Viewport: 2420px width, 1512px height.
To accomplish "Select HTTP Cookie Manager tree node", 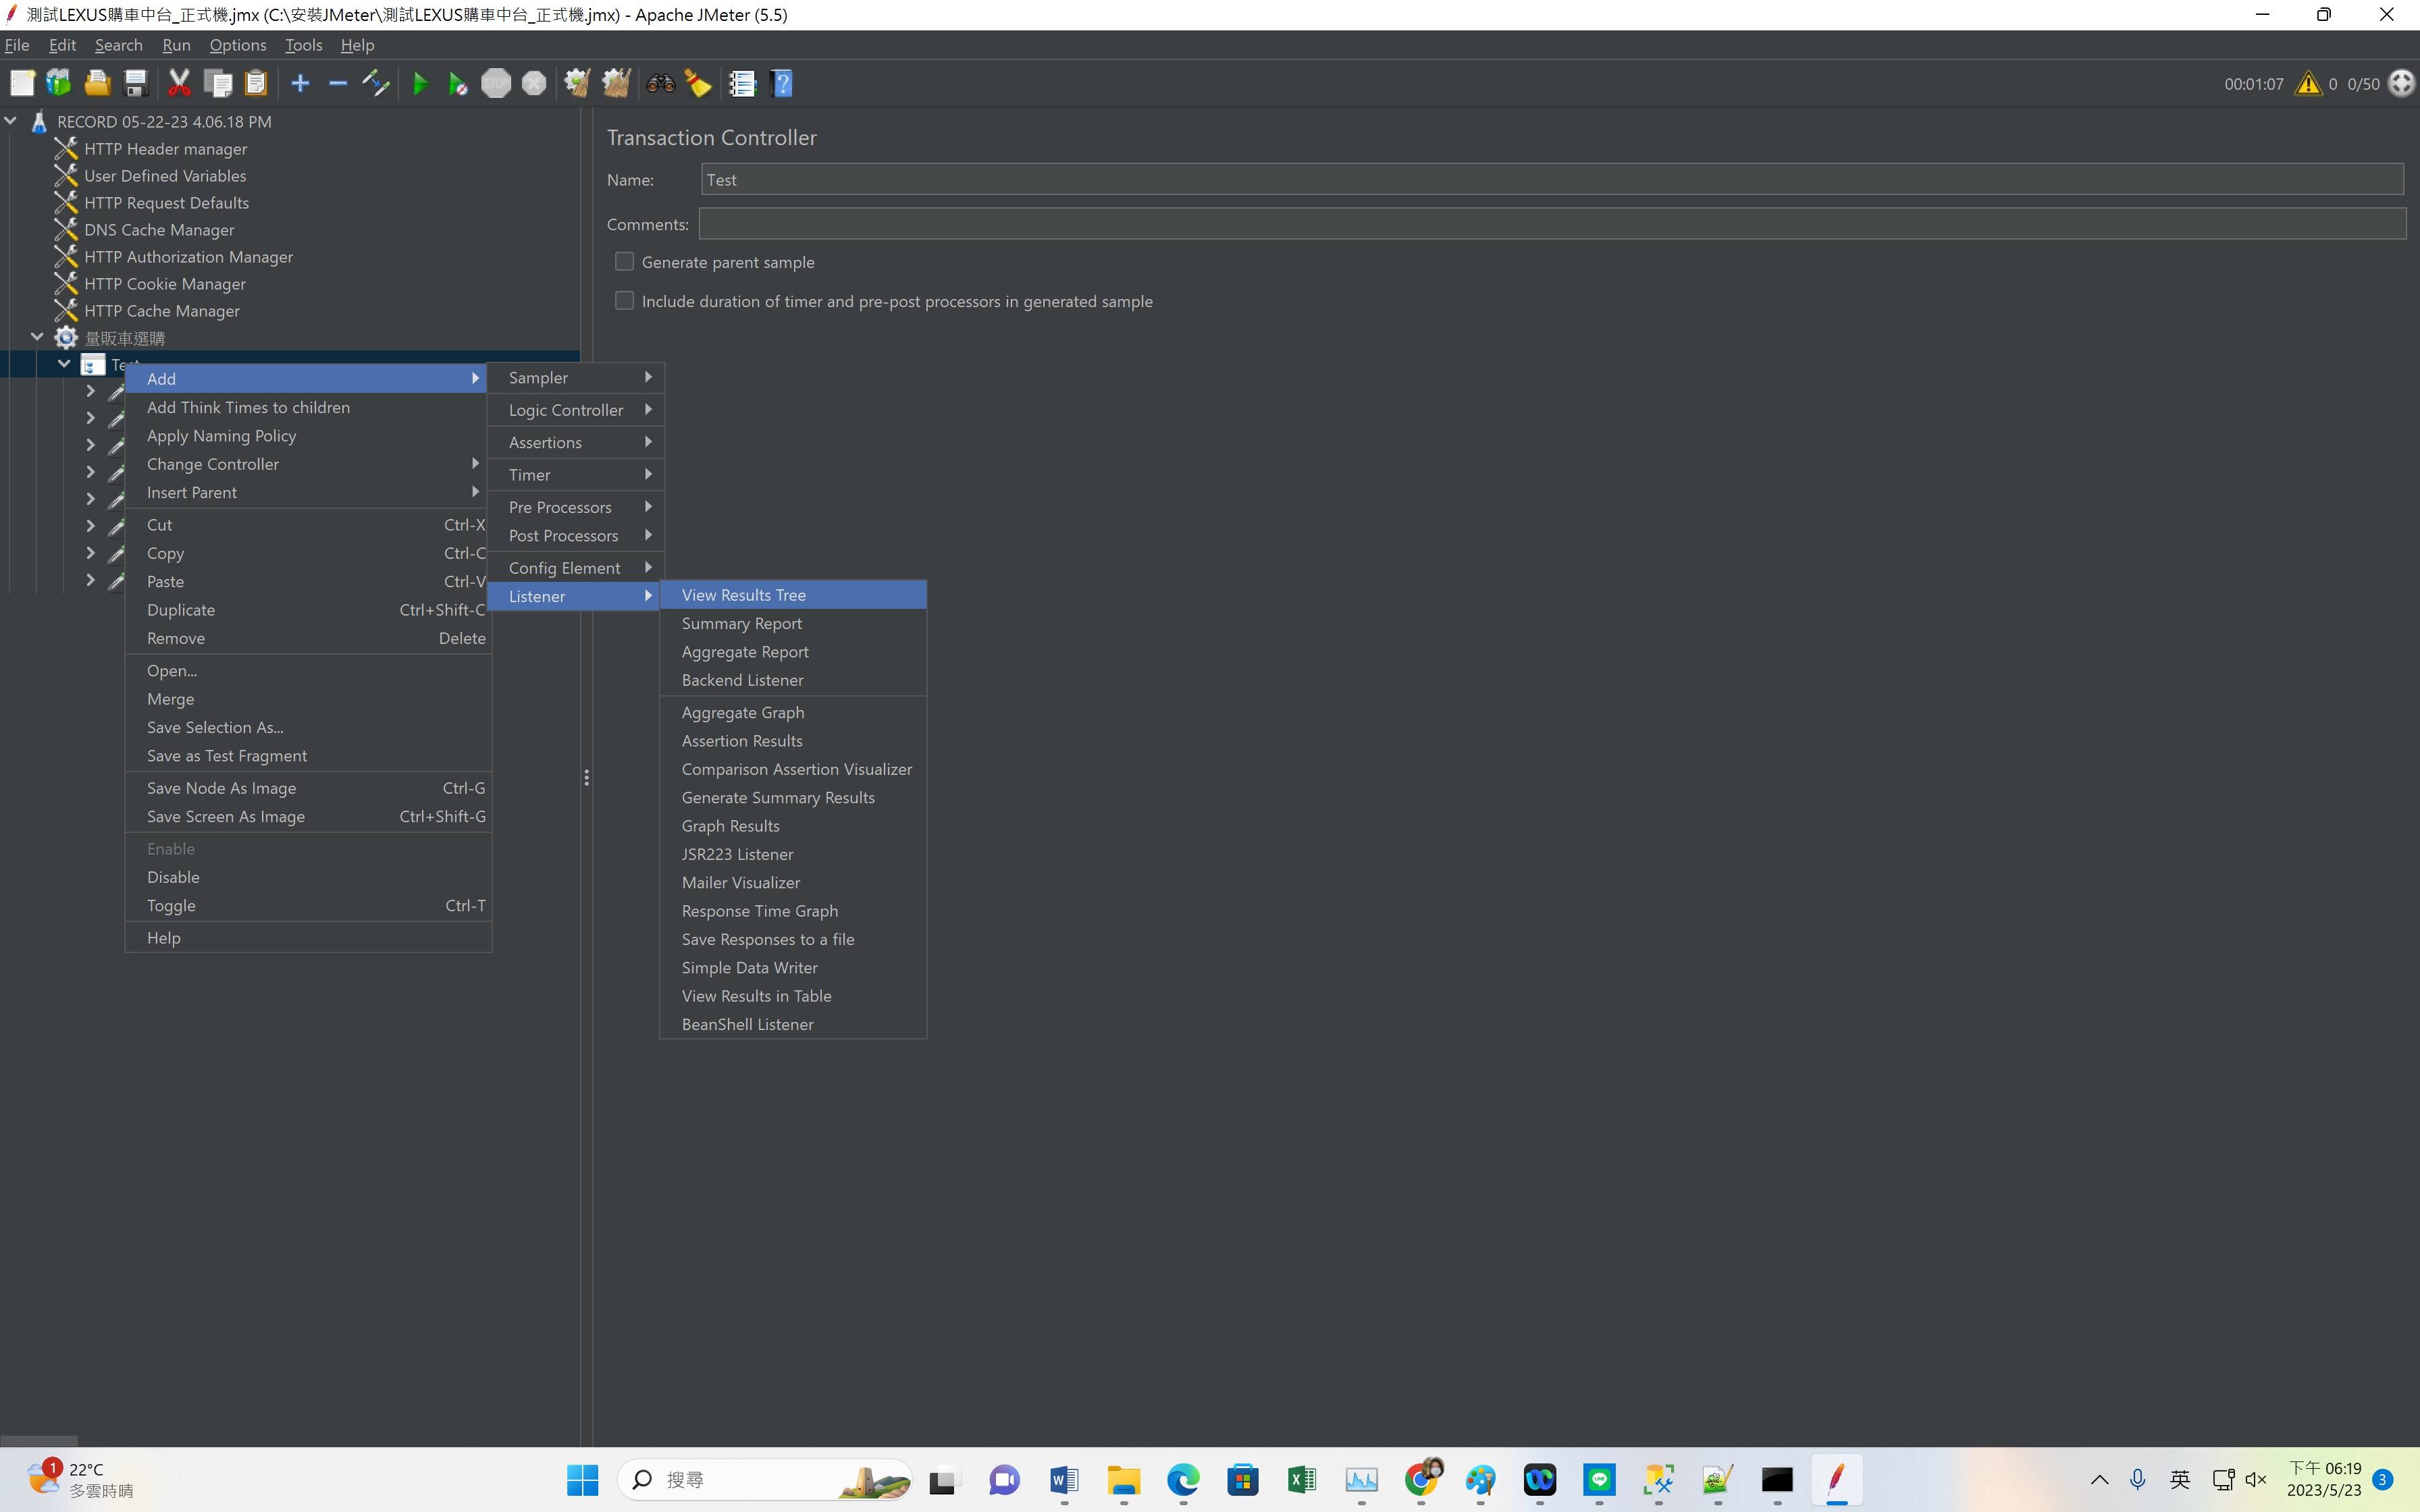I will 164,284.
